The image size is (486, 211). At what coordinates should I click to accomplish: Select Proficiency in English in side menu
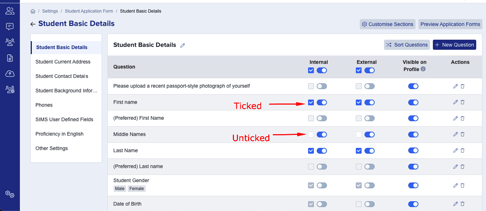59,134
